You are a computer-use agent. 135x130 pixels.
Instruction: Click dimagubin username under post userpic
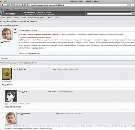[x=6, y=42]
